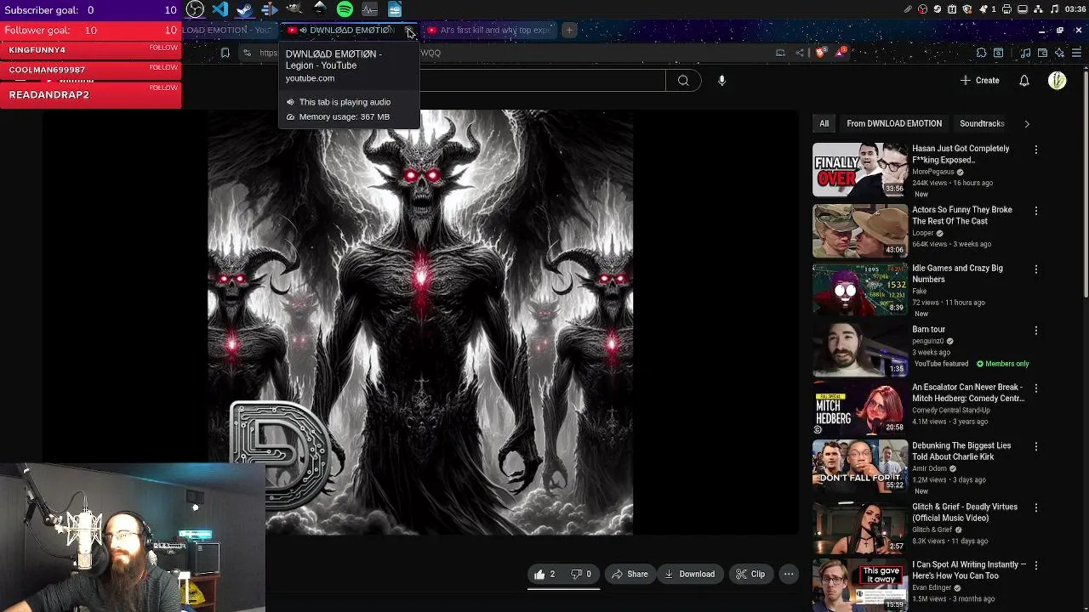Click the Create button
Image resolution: width=1089 pixels, height=612 pixels.
[x=979, y=80]
